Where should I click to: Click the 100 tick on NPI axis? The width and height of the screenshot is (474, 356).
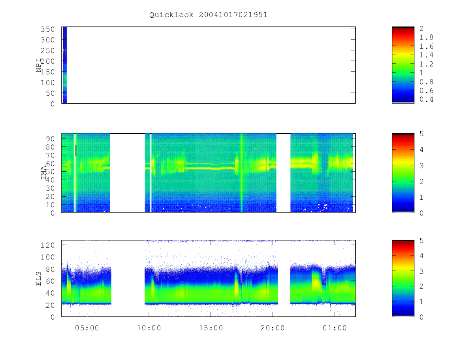[x=48, y=83]
